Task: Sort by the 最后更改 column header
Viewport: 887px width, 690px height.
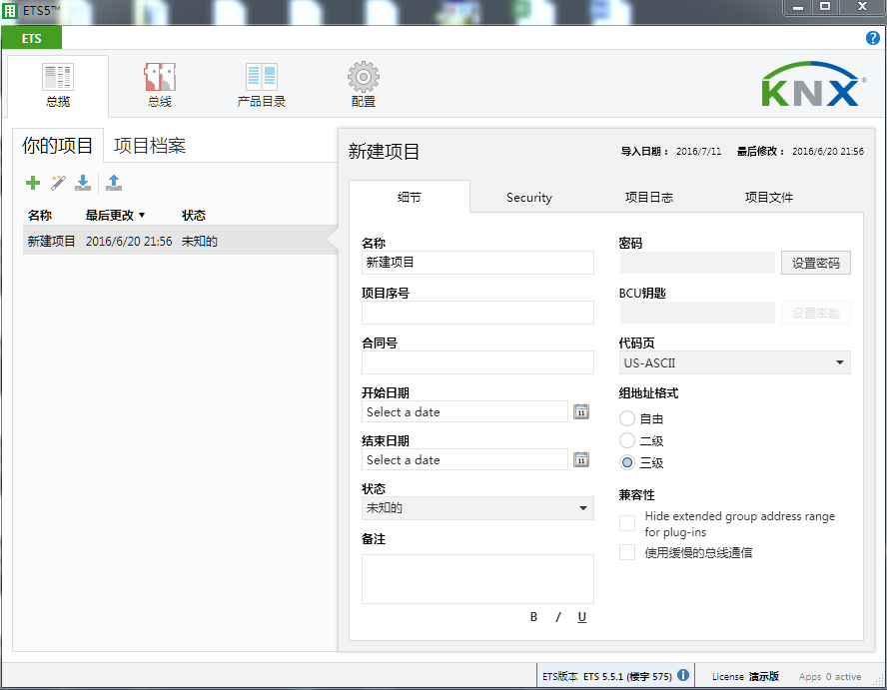Action: [115, 215]
